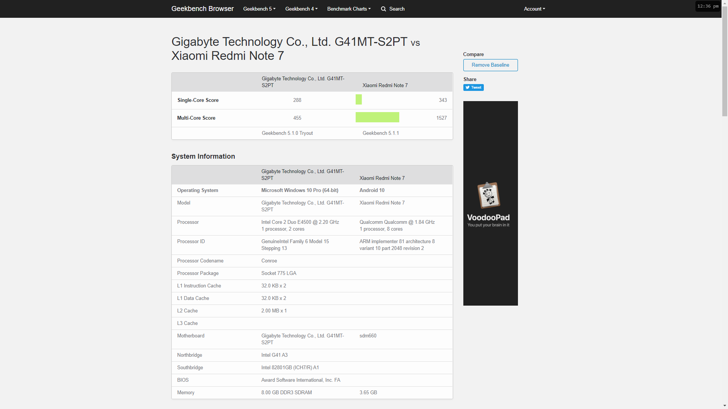This screenshot has width=728, height=409.
Task: Select 'Geekbench 5.1.1' version text
Action: 381,133
